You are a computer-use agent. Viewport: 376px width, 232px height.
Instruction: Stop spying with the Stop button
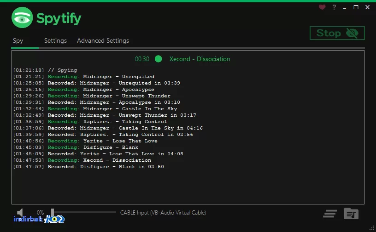click(x=337, y=33)
